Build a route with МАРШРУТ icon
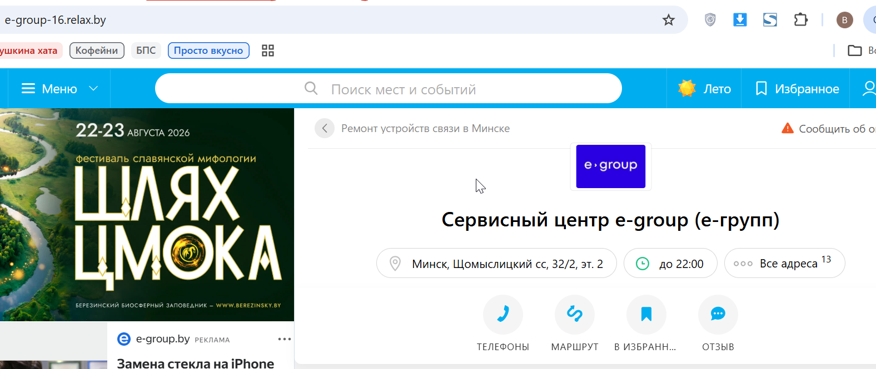 click(x=575, y=315)
